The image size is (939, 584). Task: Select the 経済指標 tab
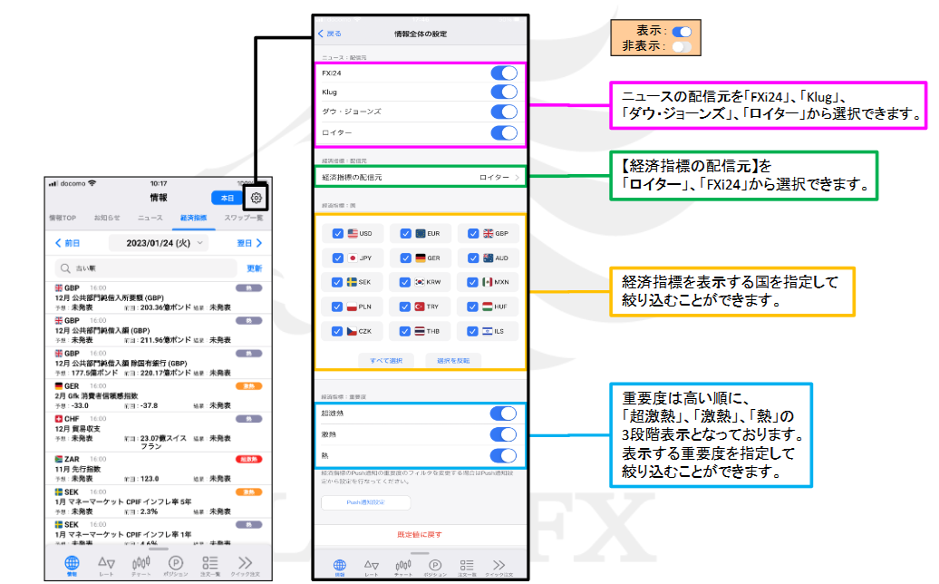coord(193,218)
